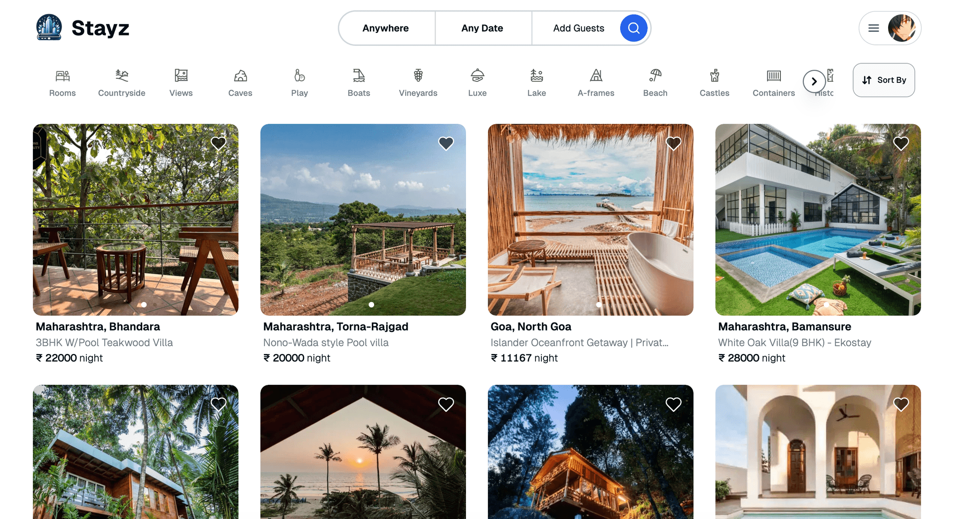Image resolution: width=958 pixels, height=519 pixels.
Task: Open the Islander Oceanfront Getaway title
Action: tap(579, 343)
